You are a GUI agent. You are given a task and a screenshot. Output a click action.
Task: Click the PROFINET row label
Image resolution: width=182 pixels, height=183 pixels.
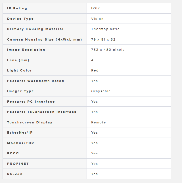tap(18, 164)
